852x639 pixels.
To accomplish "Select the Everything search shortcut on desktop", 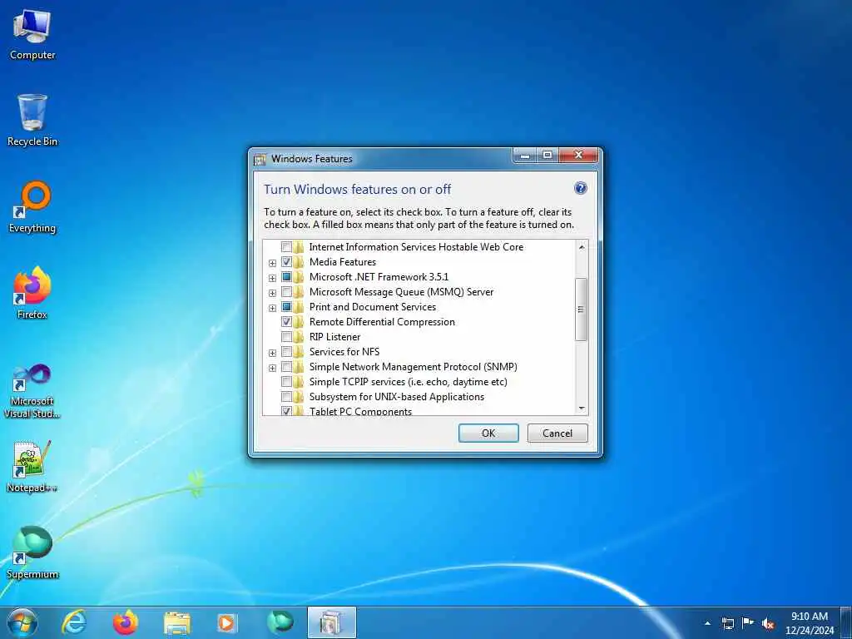I will tap(32, 207).
